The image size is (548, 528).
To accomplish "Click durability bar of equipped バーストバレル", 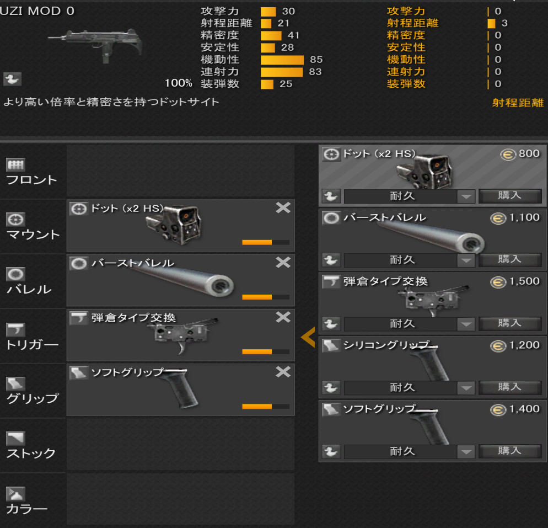I will [x=266, y=297].
